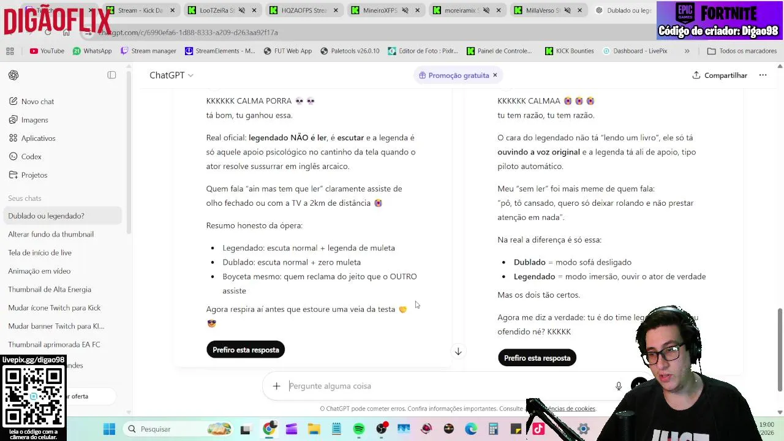Open the three-dot options menu
784x441 pixels.
tap(763, 75)
